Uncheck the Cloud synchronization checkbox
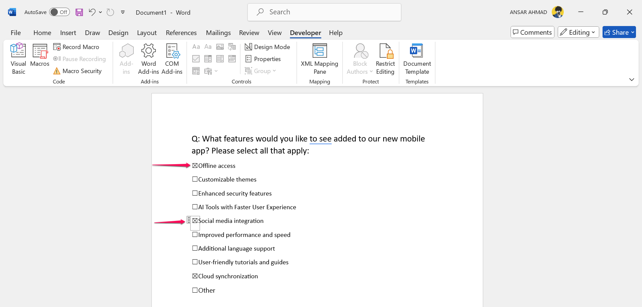This screenshot has height=307, width=642. tap(195, 276)
